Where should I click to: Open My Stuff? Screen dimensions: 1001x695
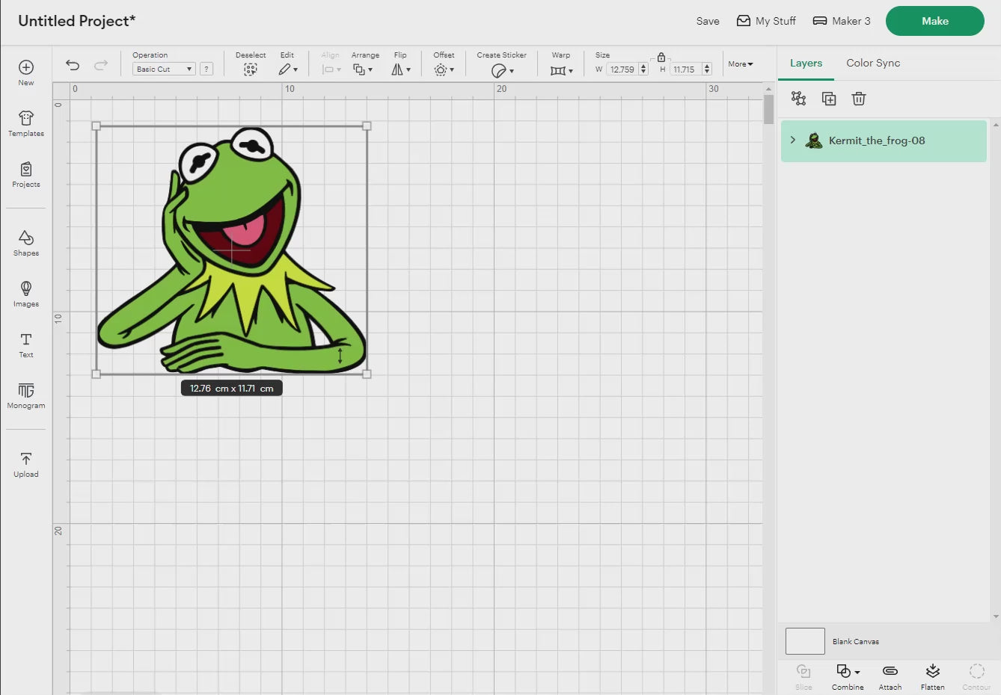(766, 21)
